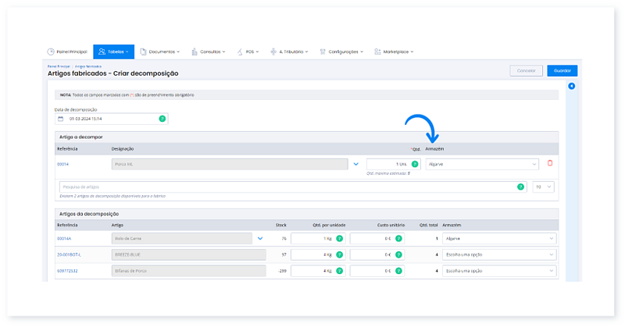The width and height of the screenshot is (625, 327).
Task: Open the Documentos menu
Action: pyautogui.click(x=159, y=52)
